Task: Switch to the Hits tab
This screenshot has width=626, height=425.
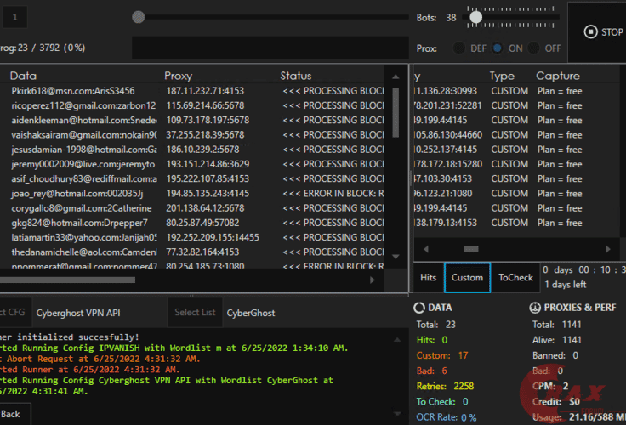Action: click(x=429, y=277)
